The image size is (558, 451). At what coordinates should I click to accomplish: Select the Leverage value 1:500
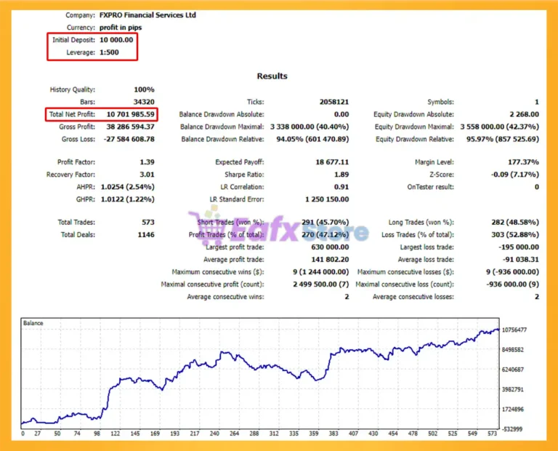tap(109, 52)
